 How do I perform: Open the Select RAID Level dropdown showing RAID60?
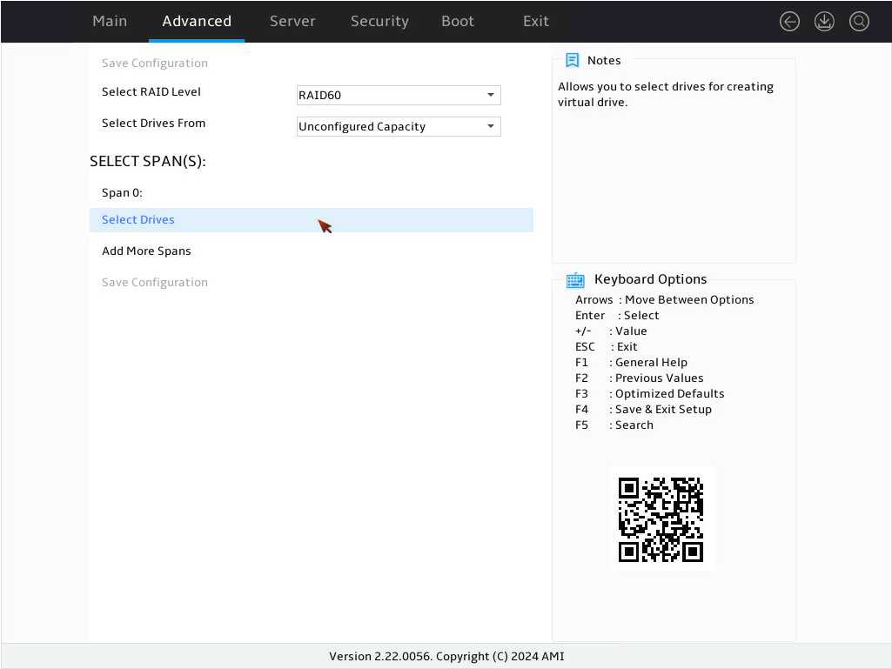[x=399, y=95]
